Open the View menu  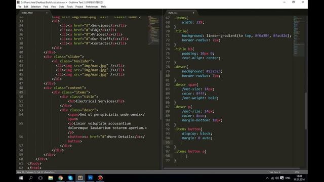tap(54, 7)
